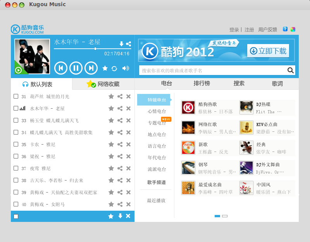
Task: Toggle the repeat play mode icon
Action: coord(114,68)
